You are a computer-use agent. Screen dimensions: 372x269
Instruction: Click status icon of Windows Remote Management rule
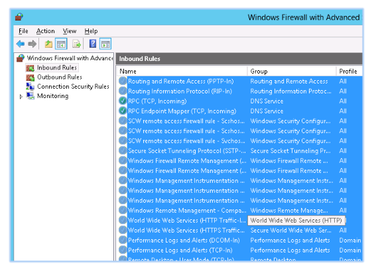pos(123,211)
